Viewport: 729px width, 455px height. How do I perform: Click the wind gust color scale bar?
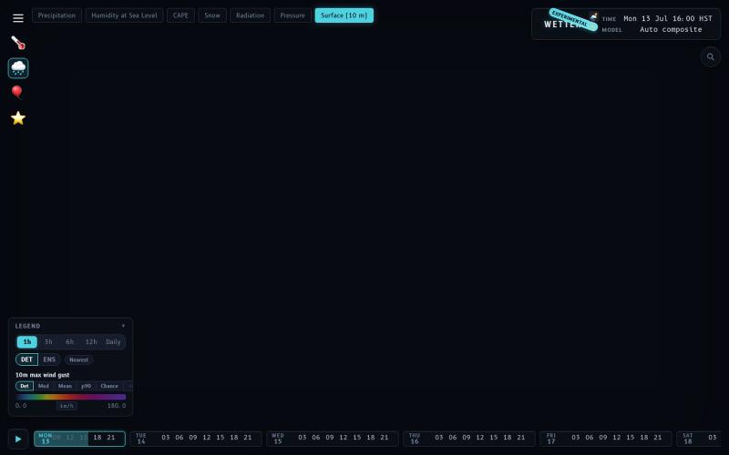click(71, 397)
